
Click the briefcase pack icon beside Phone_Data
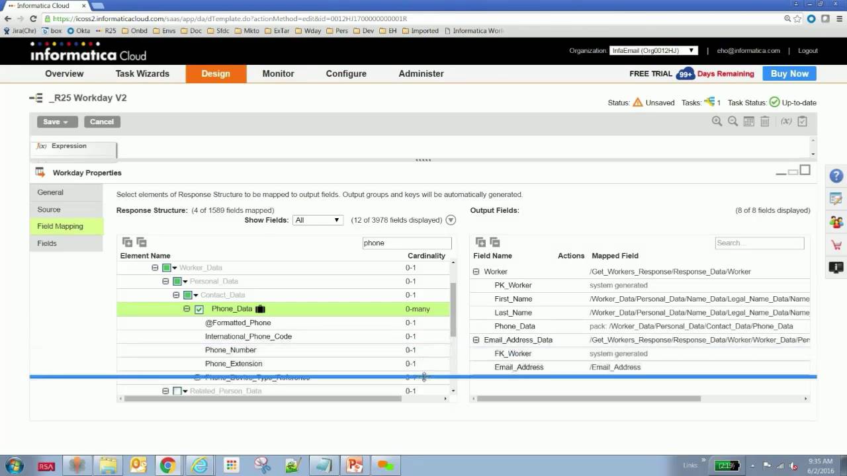[x=260, y=309]
